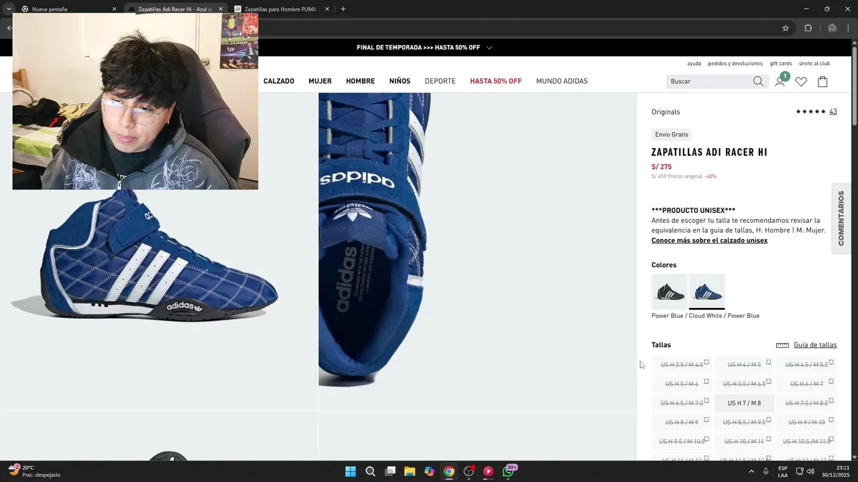Viewport: 858px width, 482px height.
Task: Open the user account profile icon
Action: coord(780,82)
